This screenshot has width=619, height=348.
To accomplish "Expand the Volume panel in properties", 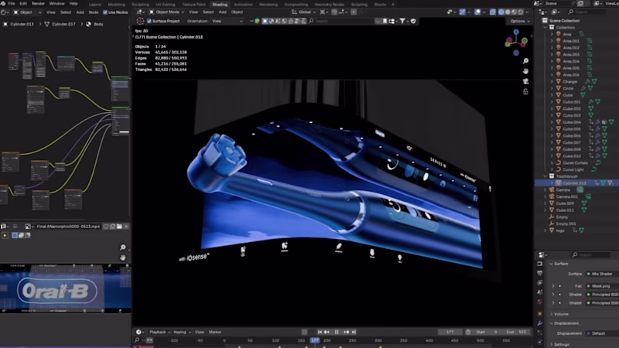I will (x=552, y=314).
